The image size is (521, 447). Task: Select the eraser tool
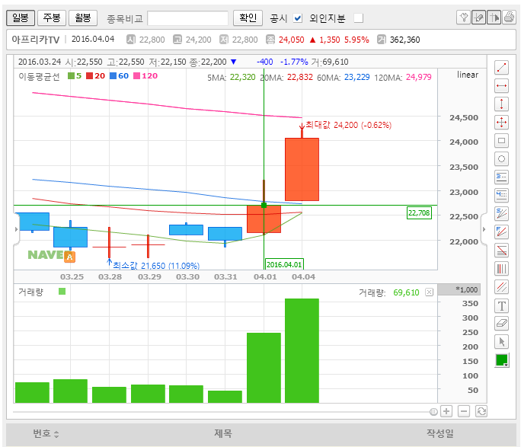point(501,323)
